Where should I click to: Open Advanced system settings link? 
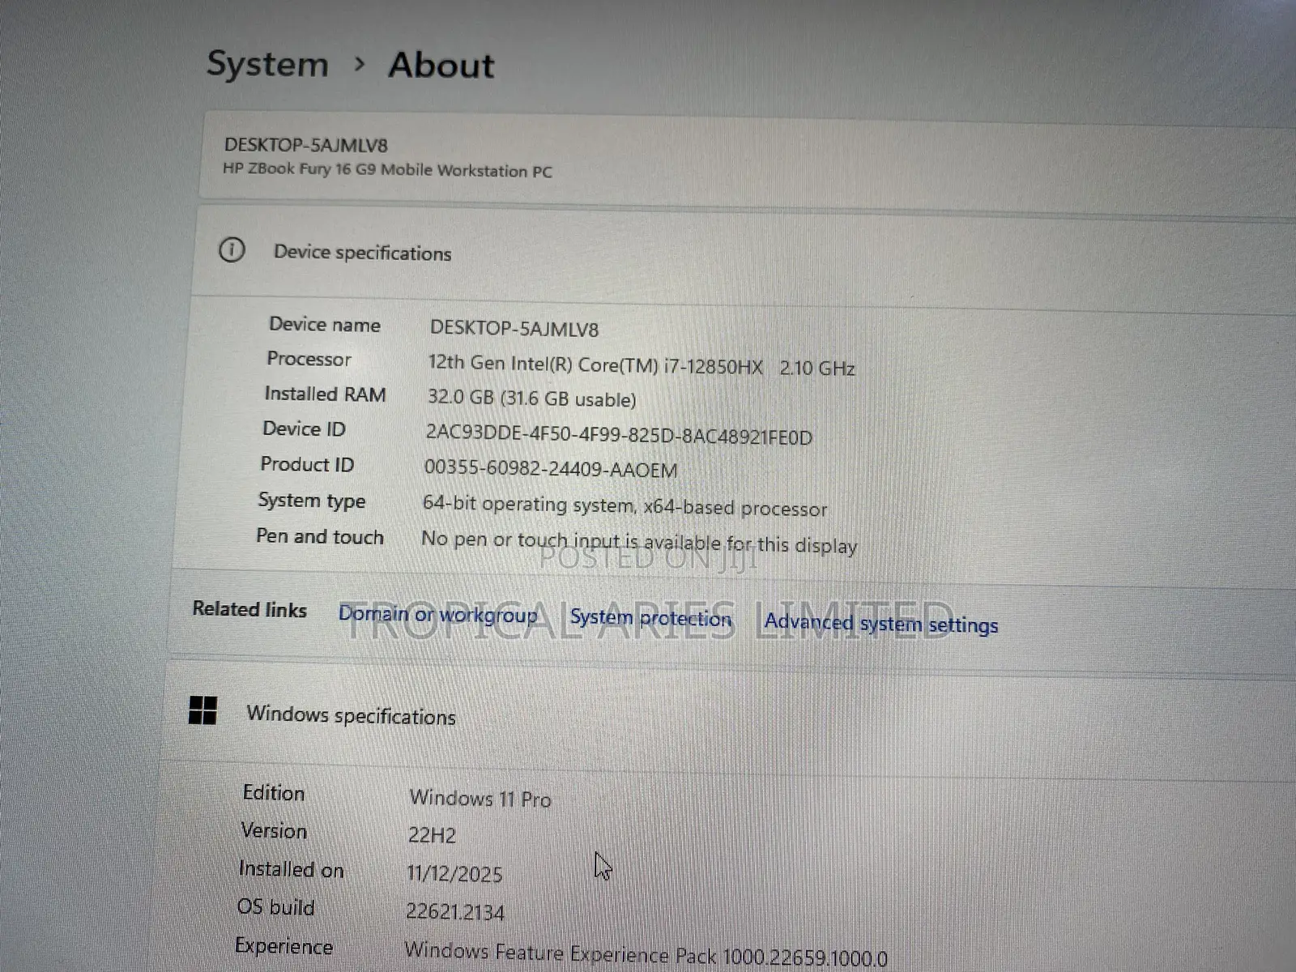tap(881, 623)
